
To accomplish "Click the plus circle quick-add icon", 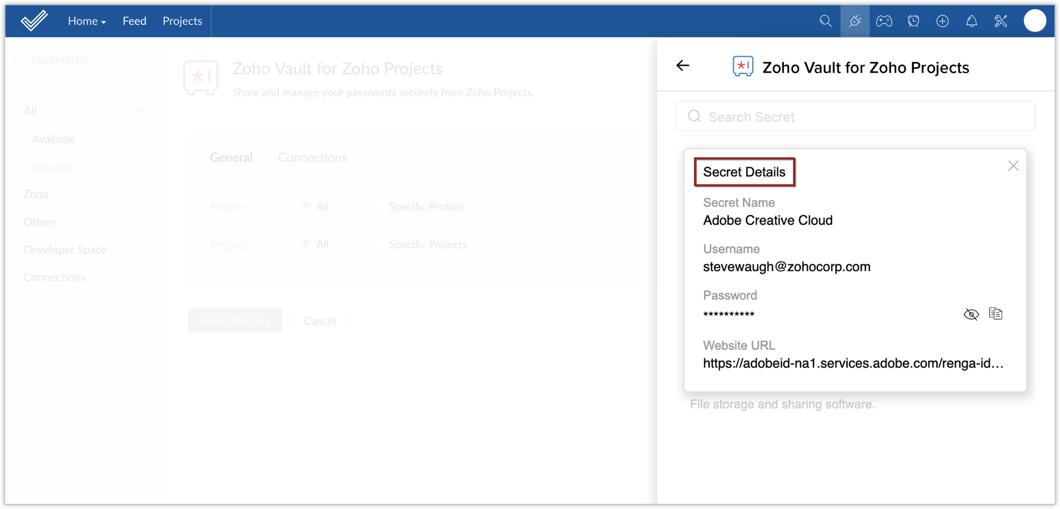I will tap(942, 21).
